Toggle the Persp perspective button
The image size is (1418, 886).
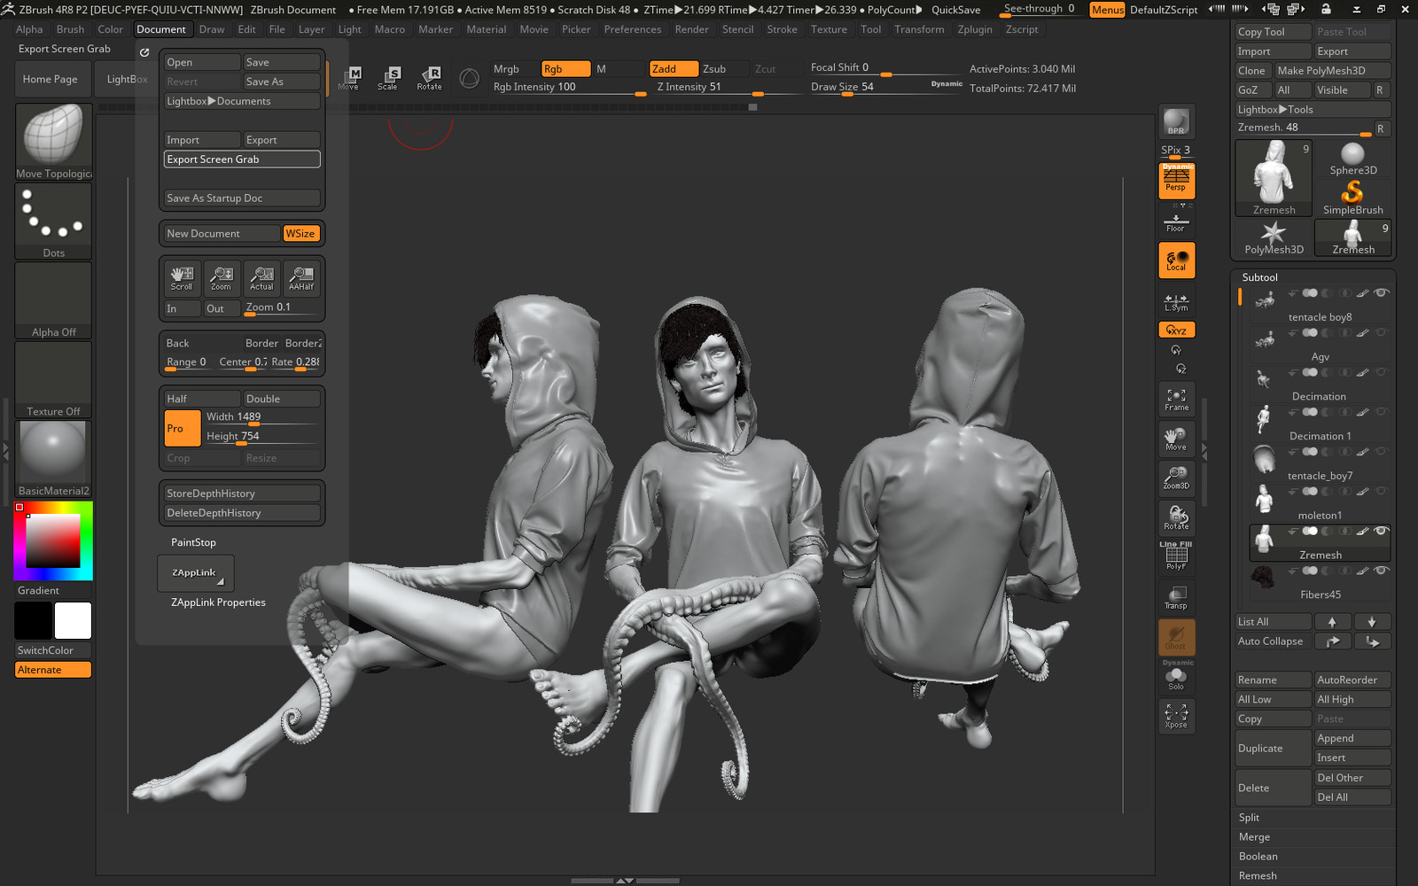[1176, 182]
